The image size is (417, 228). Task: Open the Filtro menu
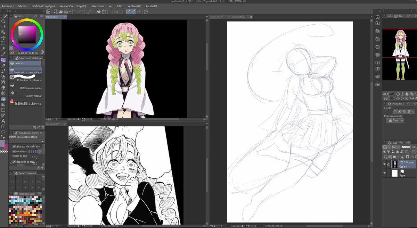(120, 6)
